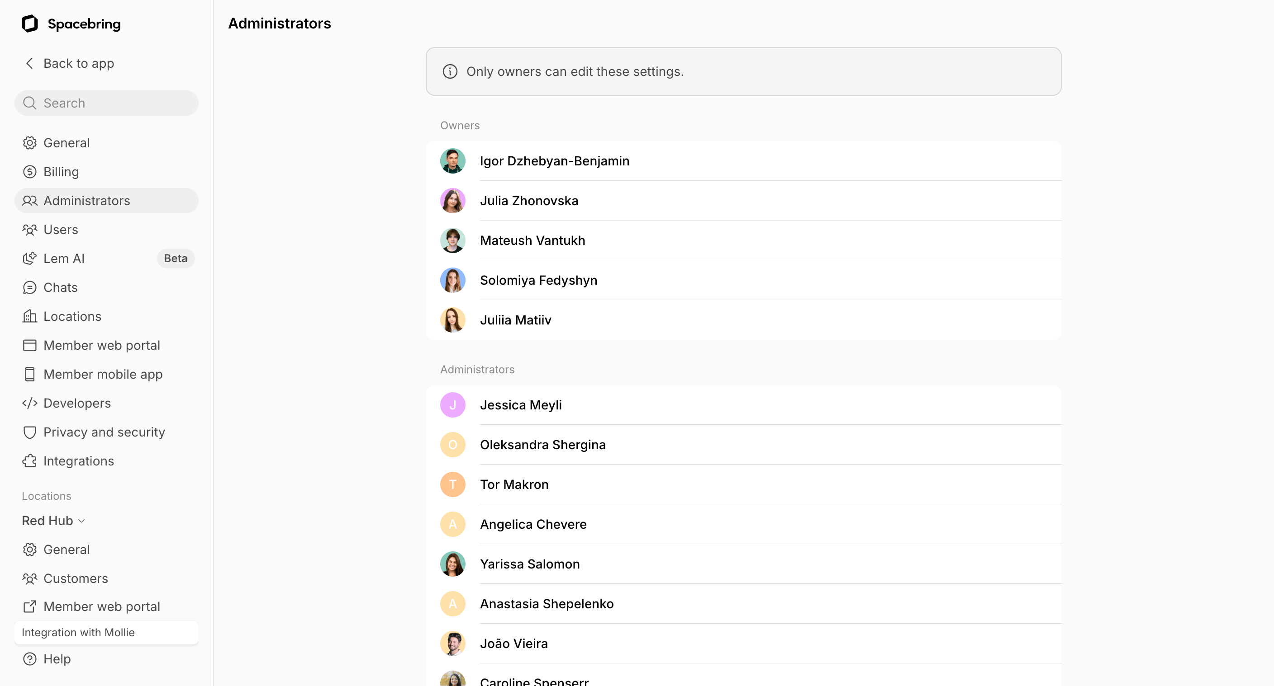Image resolution: width=1274 pixels, height=686 pixels.
Task: Select administrator Angelica Chevere
Action: 743,524
